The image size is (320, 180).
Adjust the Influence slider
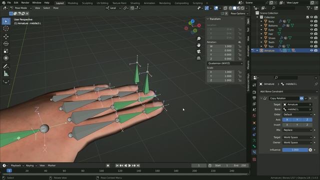point(295,150)
